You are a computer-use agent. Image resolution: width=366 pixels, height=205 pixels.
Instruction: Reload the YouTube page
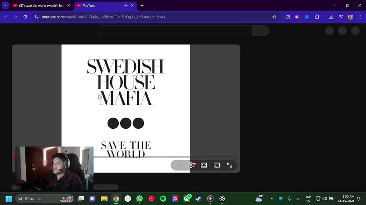[25, 17]
